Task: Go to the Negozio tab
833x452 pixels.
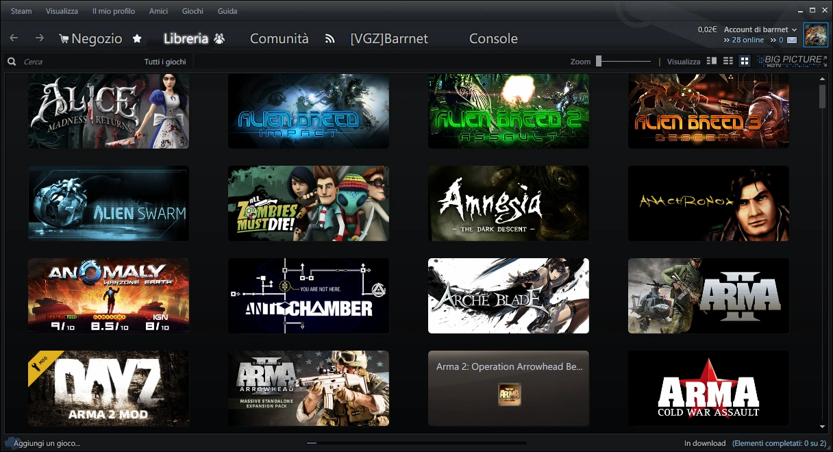Action: tap(97, 38)
